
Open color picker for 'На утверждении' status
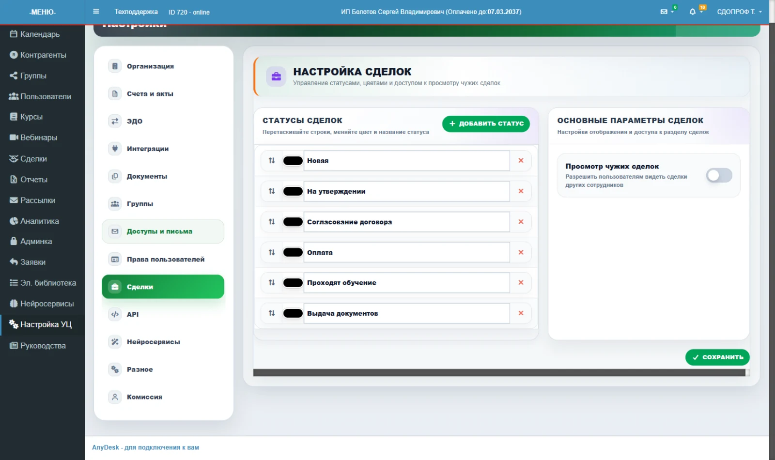coord(293,191)
